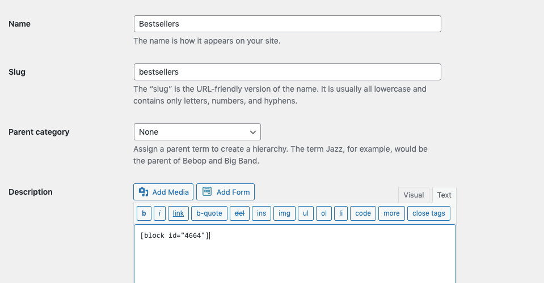Insert the more tag button

coord(391,213)
